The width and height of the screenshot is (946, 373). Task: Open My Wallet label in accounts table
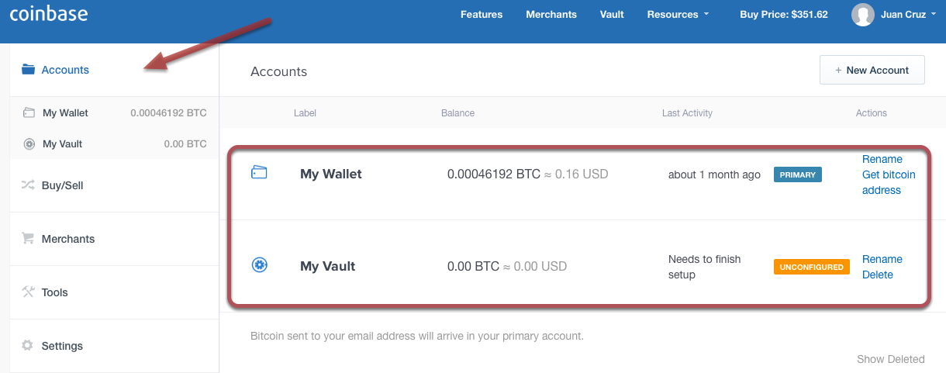coord(331,174)
